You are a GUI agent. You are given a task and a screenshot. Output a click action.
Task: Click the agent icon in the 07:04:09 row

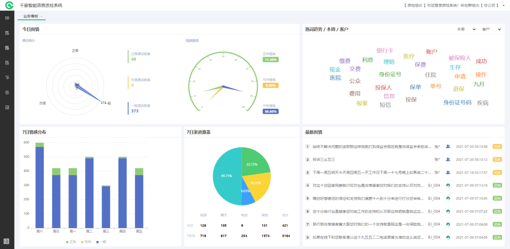coord(448,237)
